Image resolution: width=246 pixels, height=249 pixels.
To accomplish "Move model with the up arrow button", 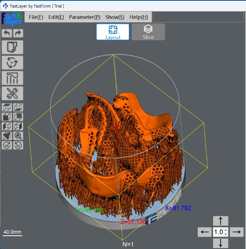I will pyautogui.click(x=221, y=220).
